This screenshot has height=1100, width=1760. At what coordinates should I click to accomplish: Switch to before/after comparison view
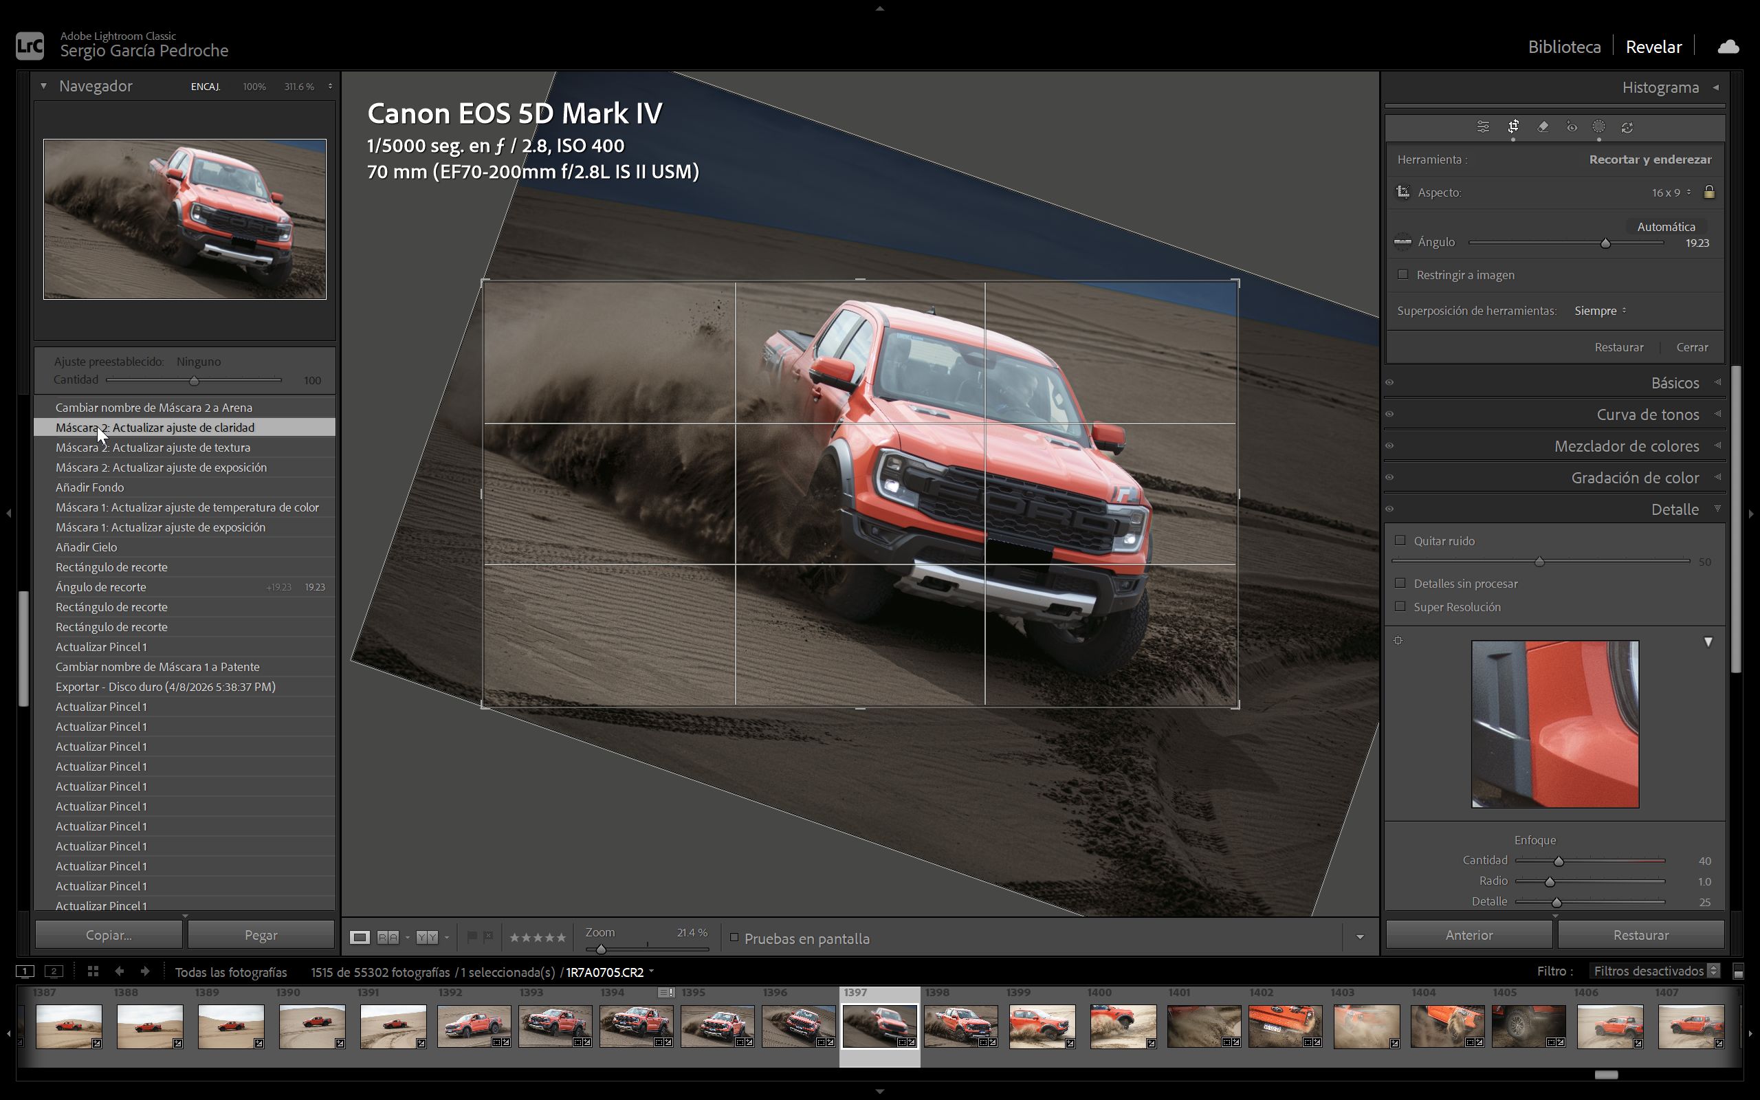coord(388,938)
